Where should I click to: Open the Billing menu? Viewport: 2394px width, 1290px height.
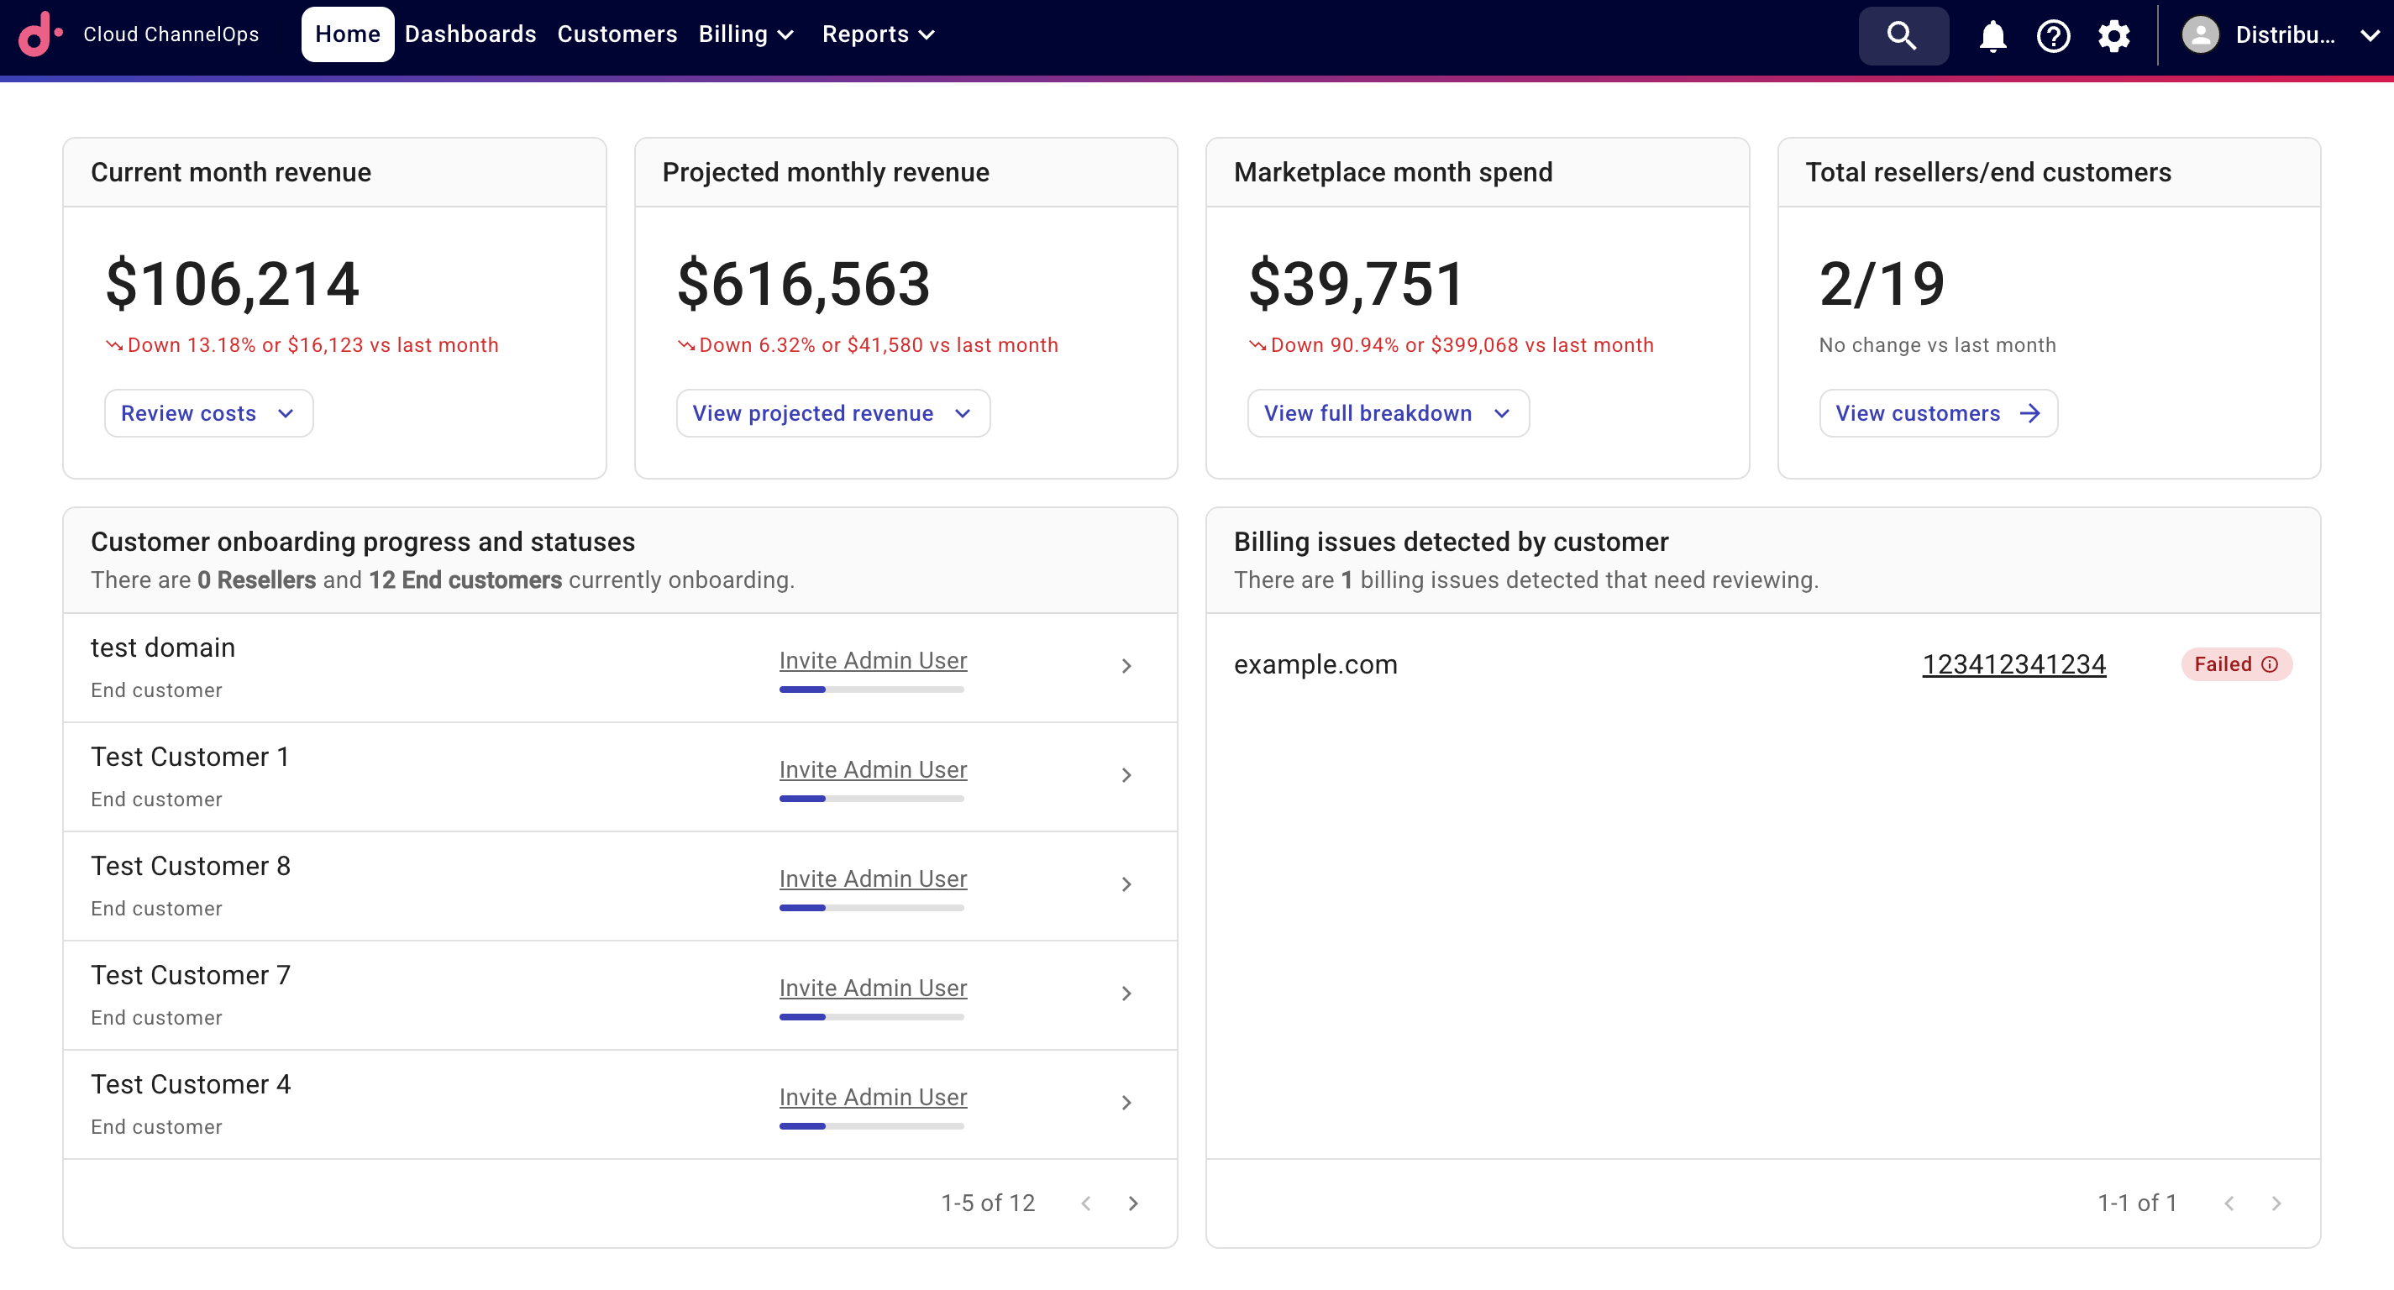(745, 34)
